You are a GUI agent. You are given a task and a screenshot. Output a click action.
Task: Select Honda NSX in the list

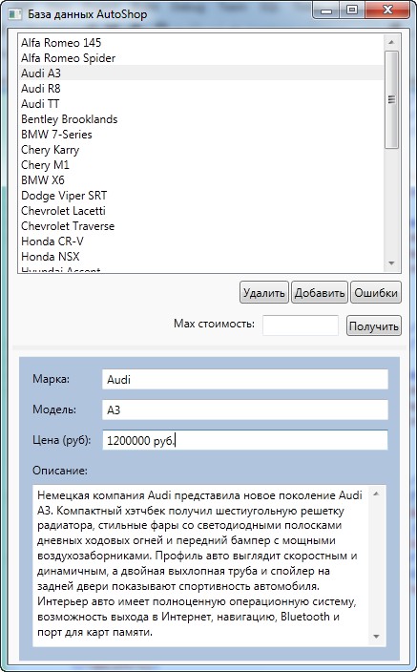point(201,256)
